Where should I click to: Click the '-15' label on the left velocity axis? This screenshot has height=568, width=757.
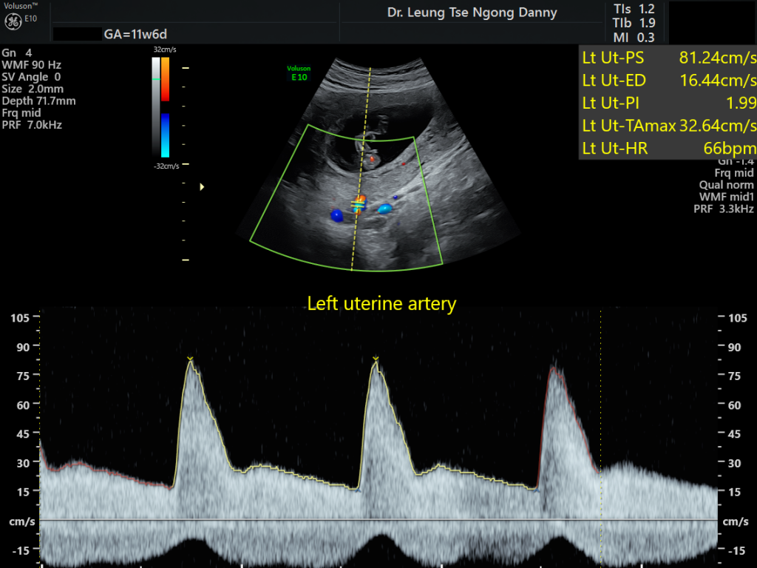click(21, 550)
